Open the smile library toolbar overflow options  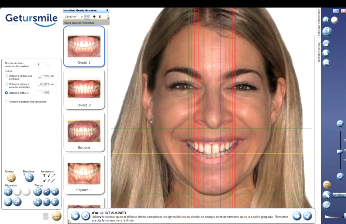[x=108, y=17]
